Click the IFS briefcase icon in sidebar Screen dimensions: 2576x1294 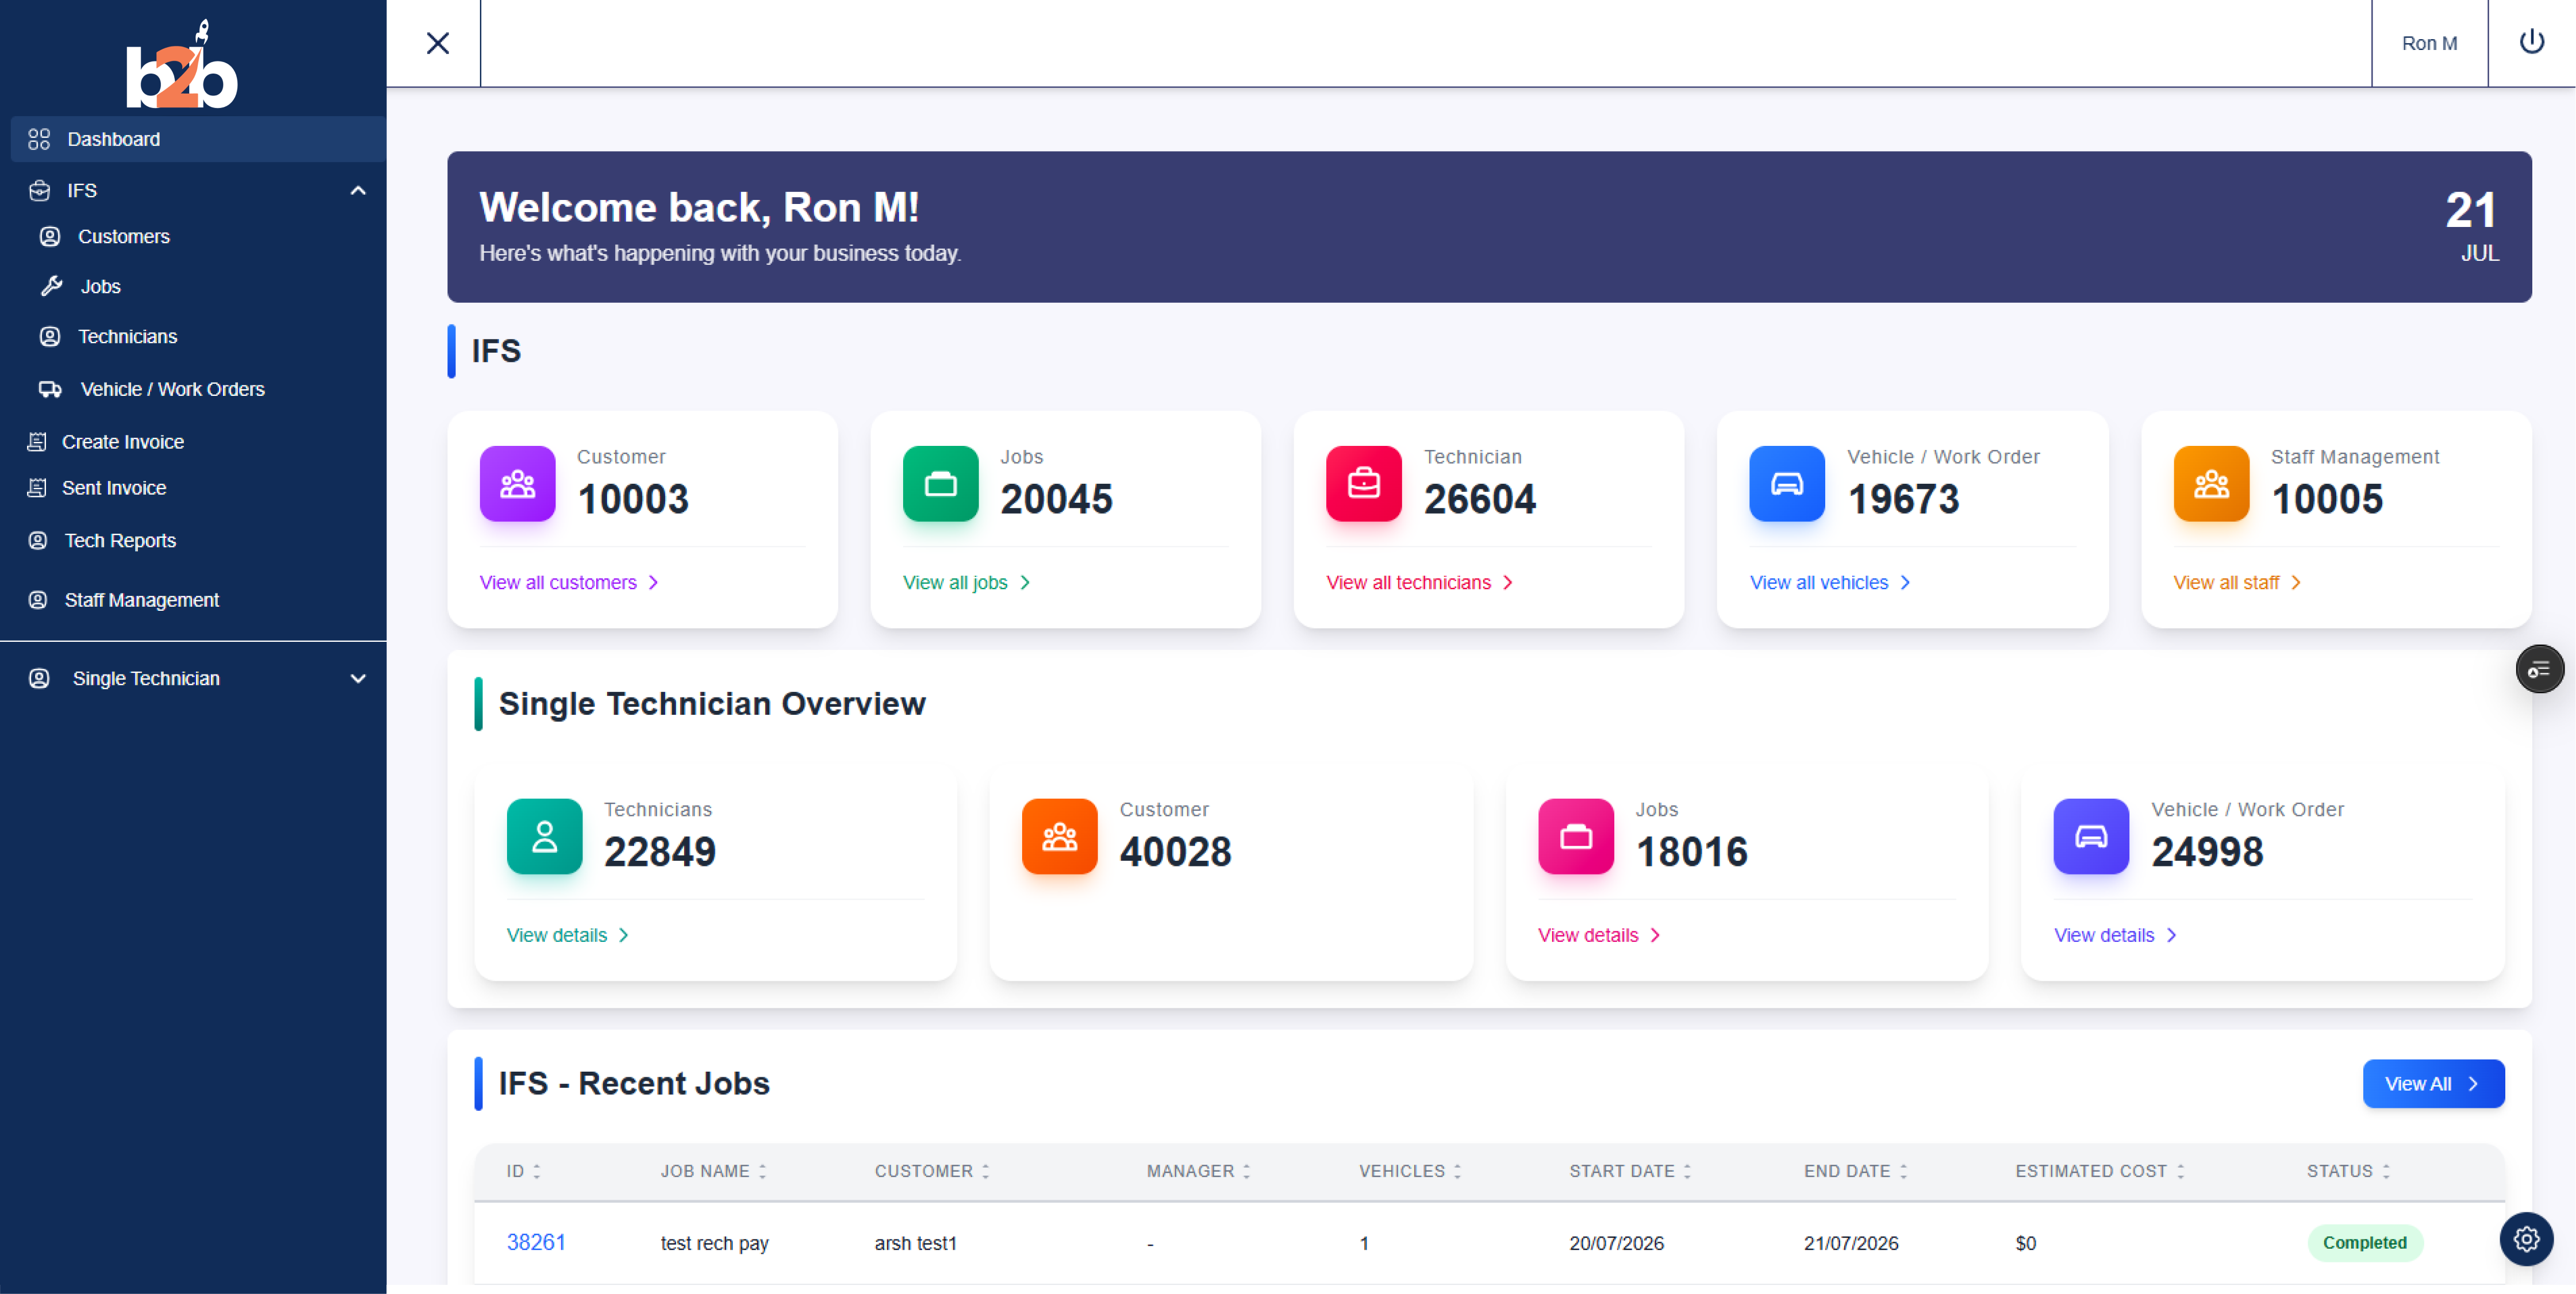coord(39,190)
